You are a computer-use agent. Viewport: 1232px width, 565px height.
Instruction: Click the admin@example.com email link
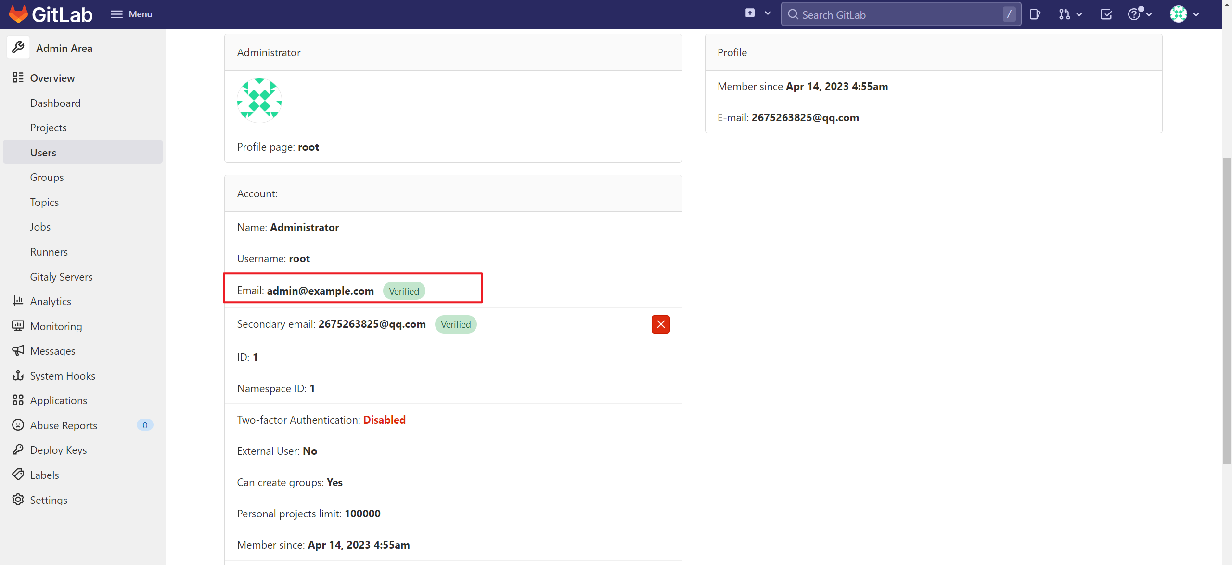tap(320, 291)
